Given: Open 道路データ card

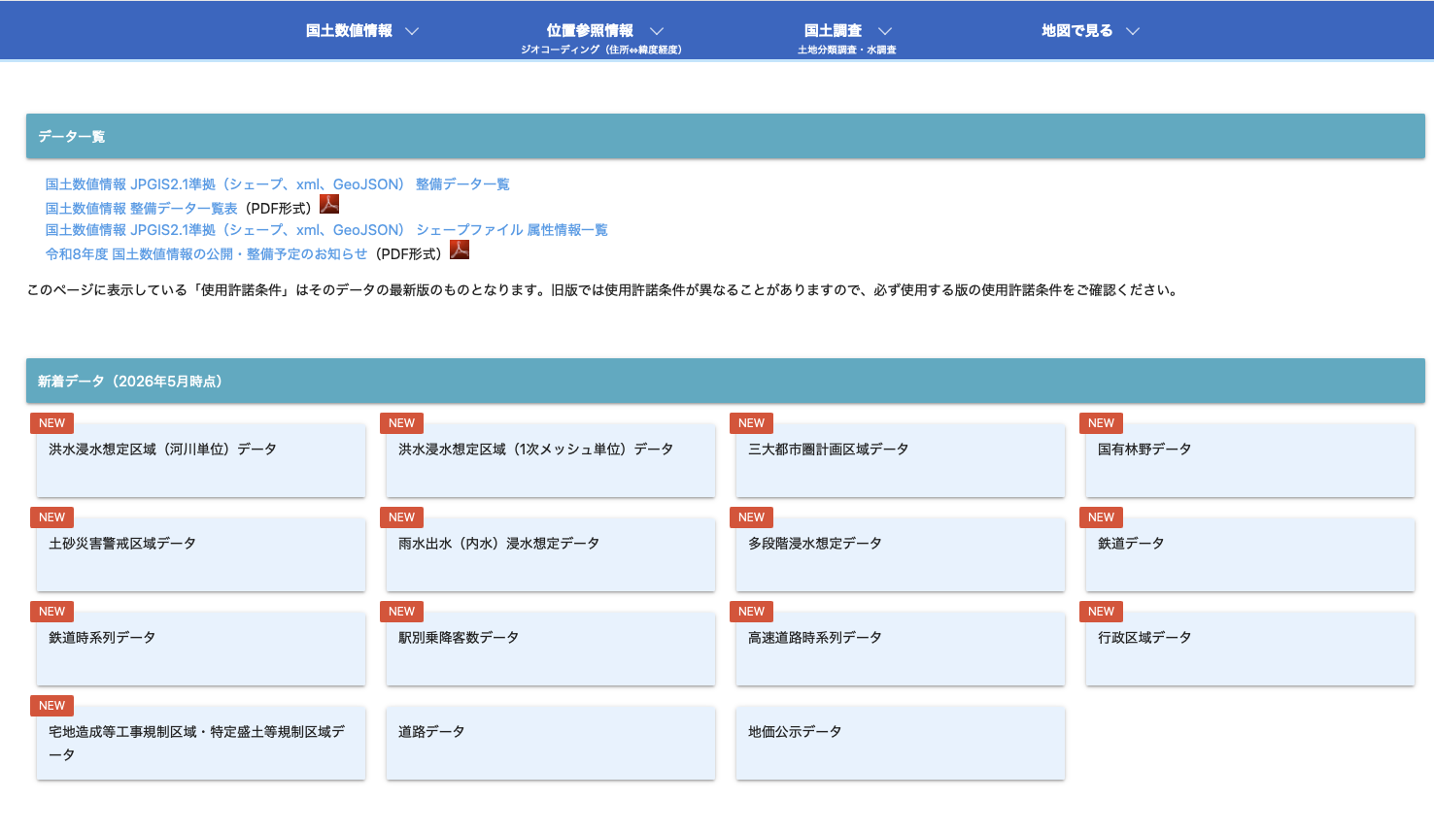Looking at the screenshot, I should [x=551, y=744].
